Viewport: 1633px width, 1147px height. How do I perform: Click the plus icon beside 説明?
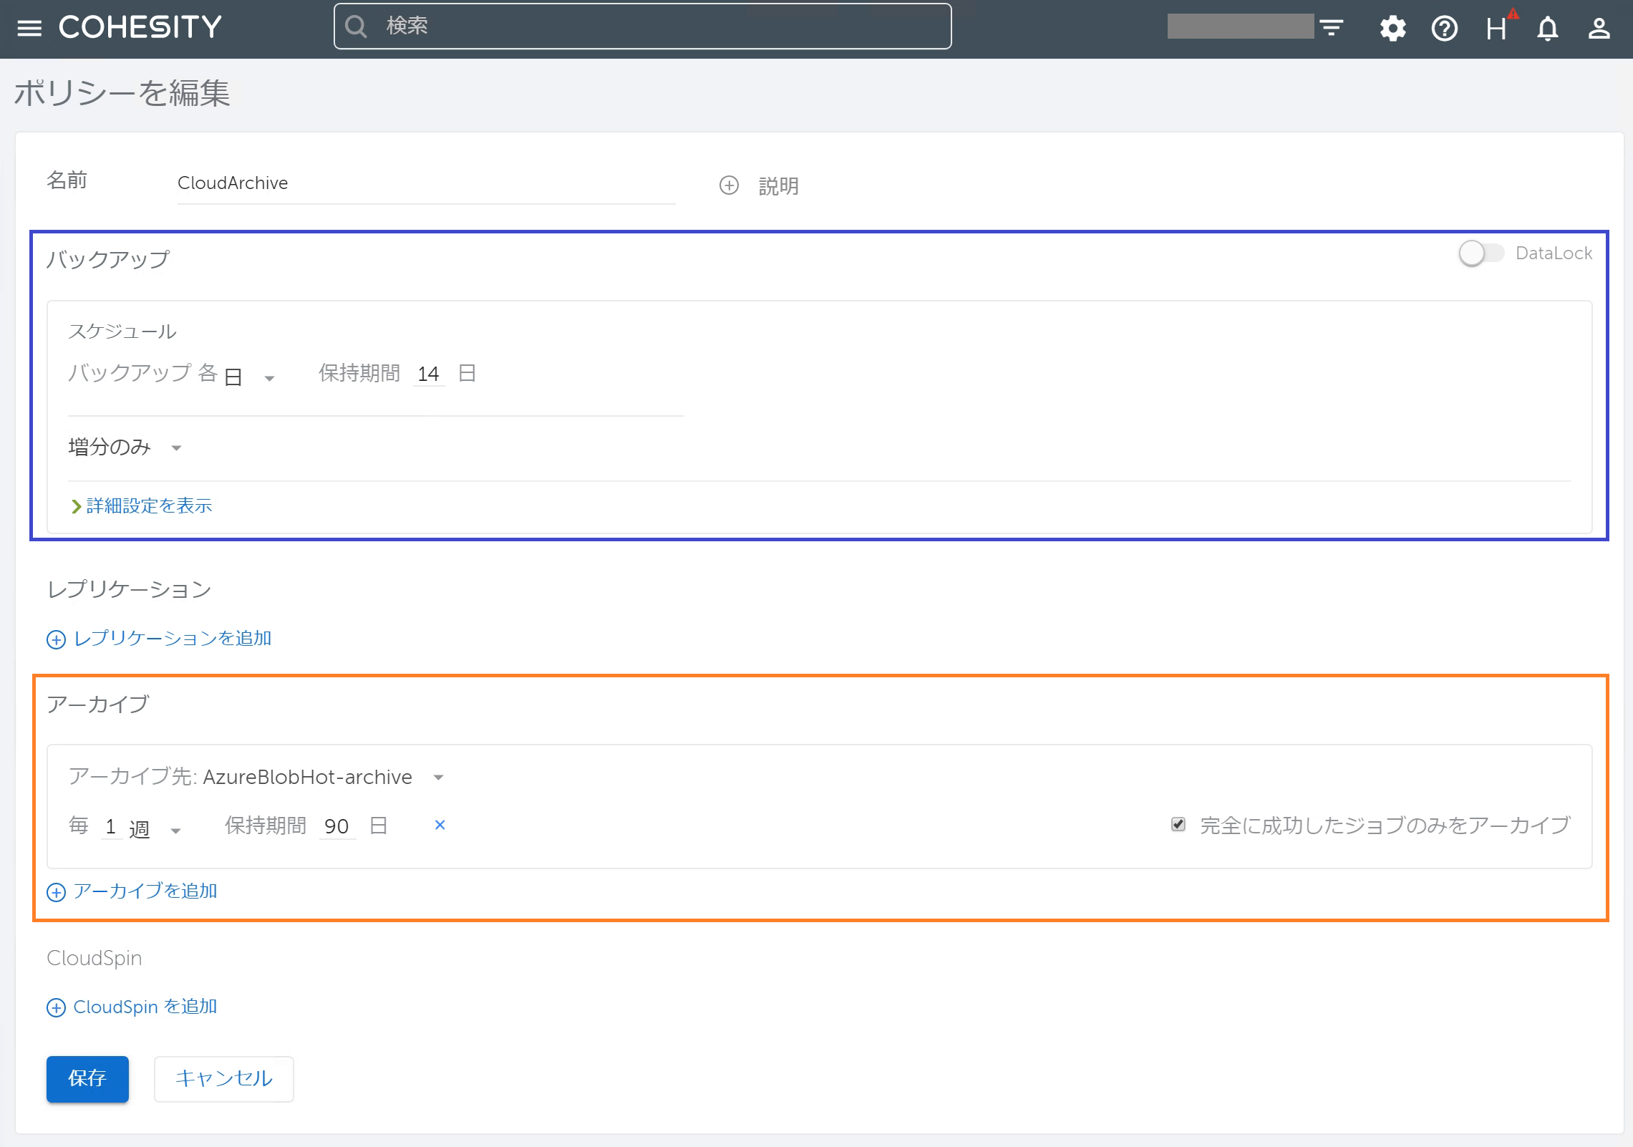(x=729, y=185)
